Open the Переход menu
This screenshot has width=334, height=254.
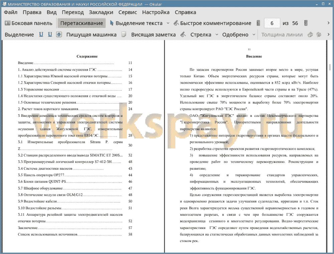(72, 12)
